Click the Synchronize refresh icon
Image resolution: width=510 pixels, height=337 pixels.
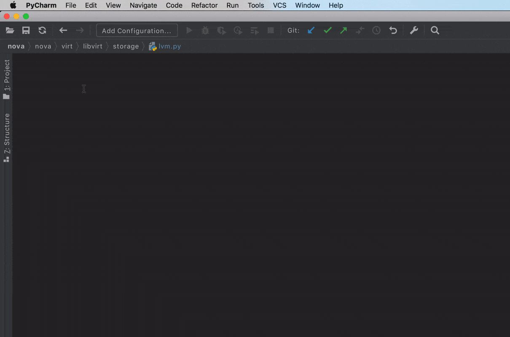pyautogui.click(x=42, y=30)
